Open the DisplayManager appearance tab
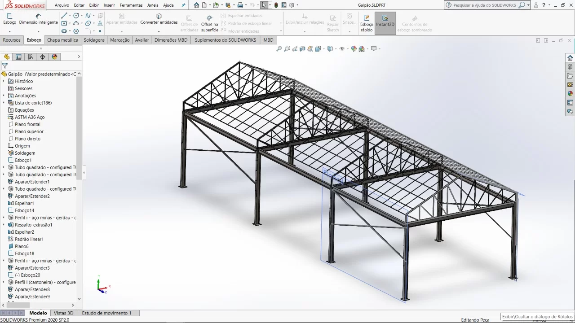The image size is (575, 323). (x=55, y=57)
